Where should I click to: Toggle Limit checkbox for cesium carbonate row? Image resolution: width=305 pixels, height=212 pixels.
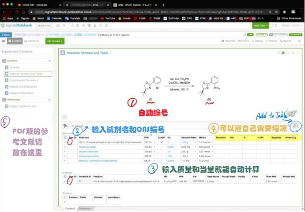coord(162,152)
